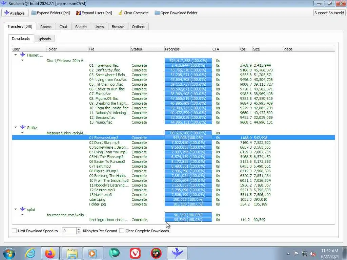Click the Clear Complete broom icon
Image resolution: width=347 pixels, height=260 pixels.
pyautogui.click(x=120, y=13)
